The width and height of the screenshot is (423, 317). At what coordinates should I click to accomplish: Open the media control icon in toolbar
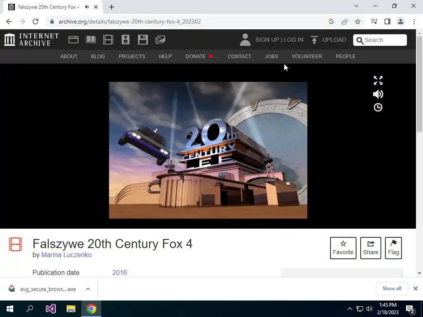(374, 21)
